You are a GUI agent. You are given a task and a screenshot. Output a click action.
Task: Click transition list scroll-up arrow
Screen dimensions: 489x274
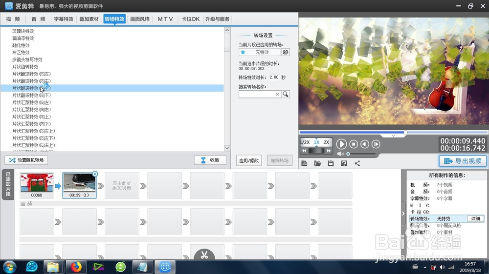click(227, 30)
